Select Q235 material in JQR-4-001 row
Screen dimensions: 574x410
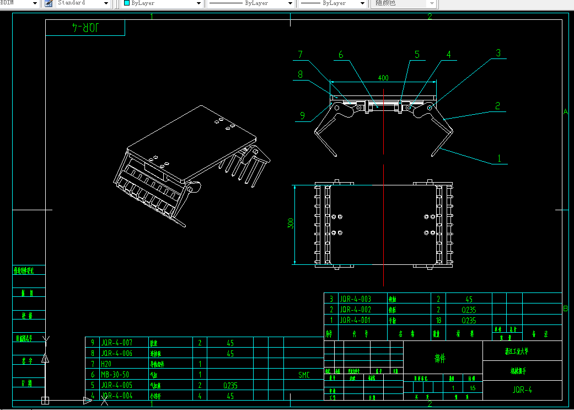pyautogui.click(x=469, y=321)
